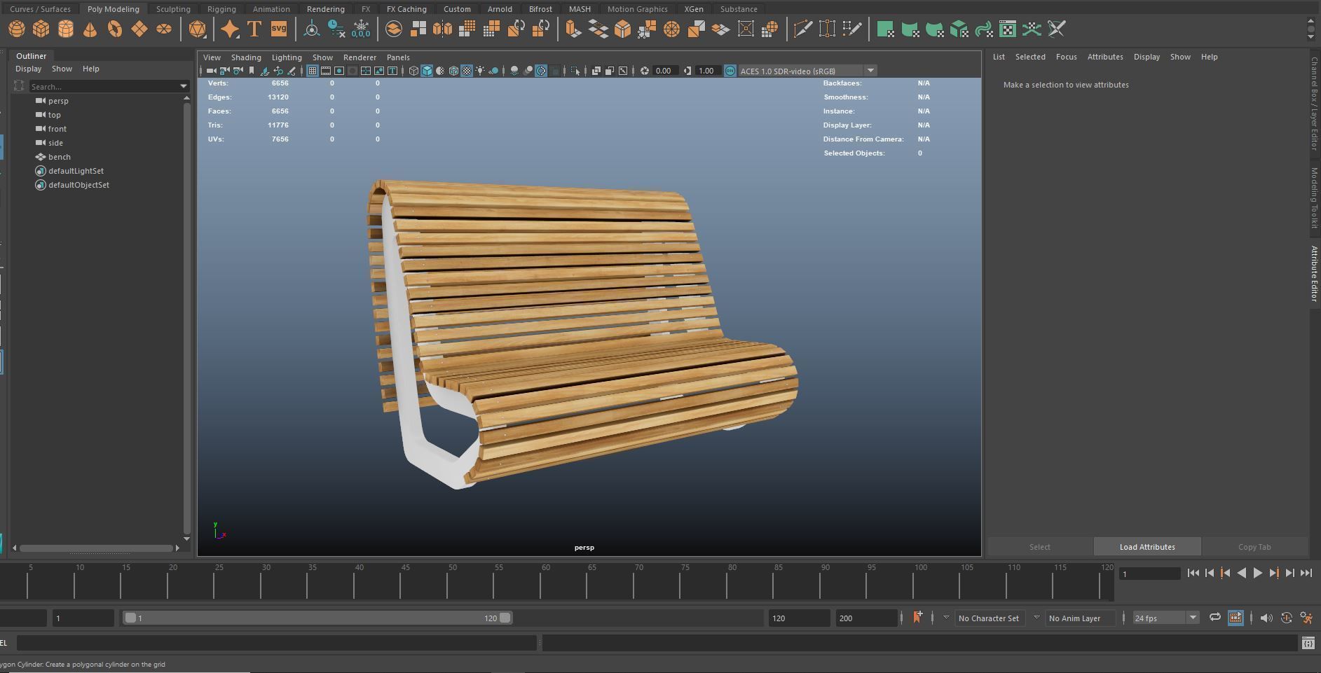The image size is (1321, 673).
Task: Create a polygon disc from the shelf
Action: pos(164,29)
